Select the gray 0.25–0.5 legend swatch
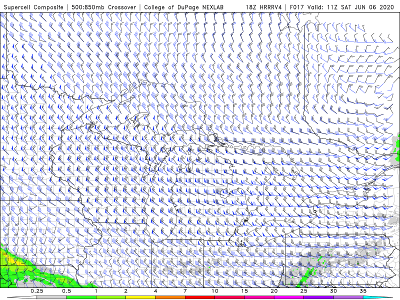Screen dimensions: 400x300 tap(51, 297)
